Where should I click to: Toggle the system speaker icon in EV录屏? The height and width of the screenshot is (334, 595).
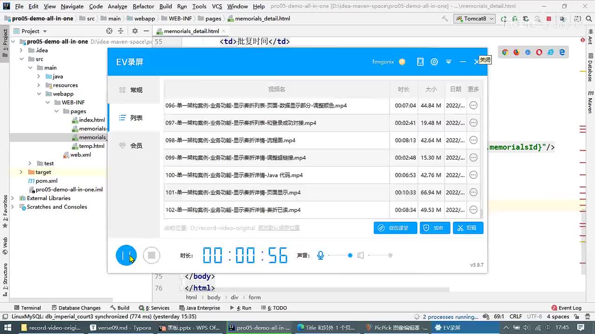pyautogui.click(x=360, y=255)
